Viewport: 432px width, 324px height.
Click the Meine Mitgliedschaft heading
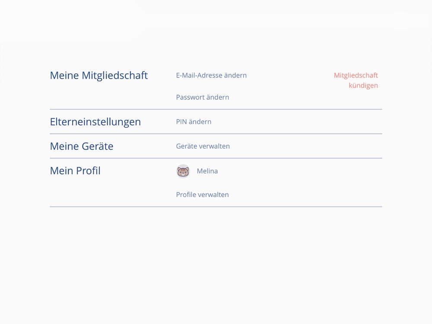(x=99, y=75)
